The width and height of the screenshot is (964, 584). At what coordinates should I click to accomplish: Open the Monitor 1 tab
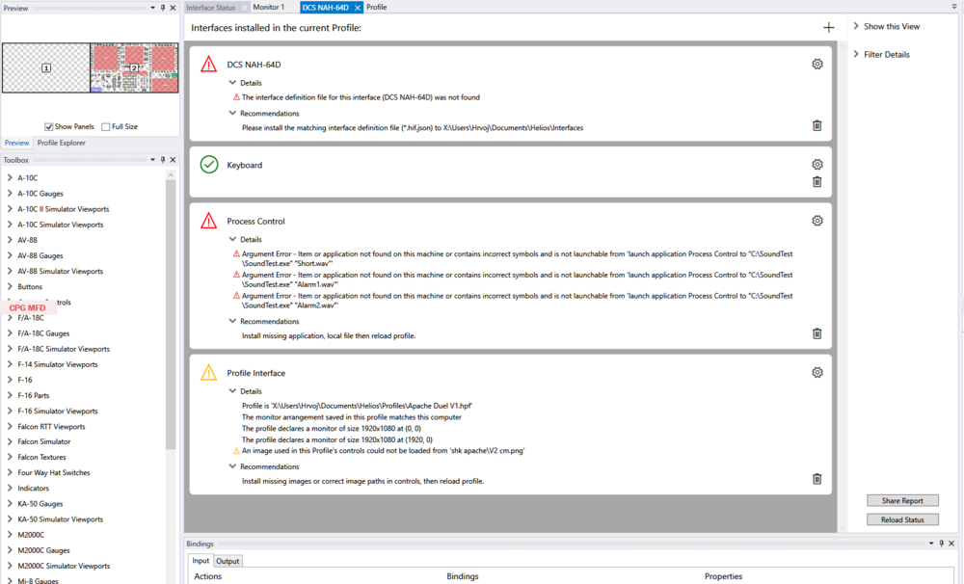click(x=268, y=7)
